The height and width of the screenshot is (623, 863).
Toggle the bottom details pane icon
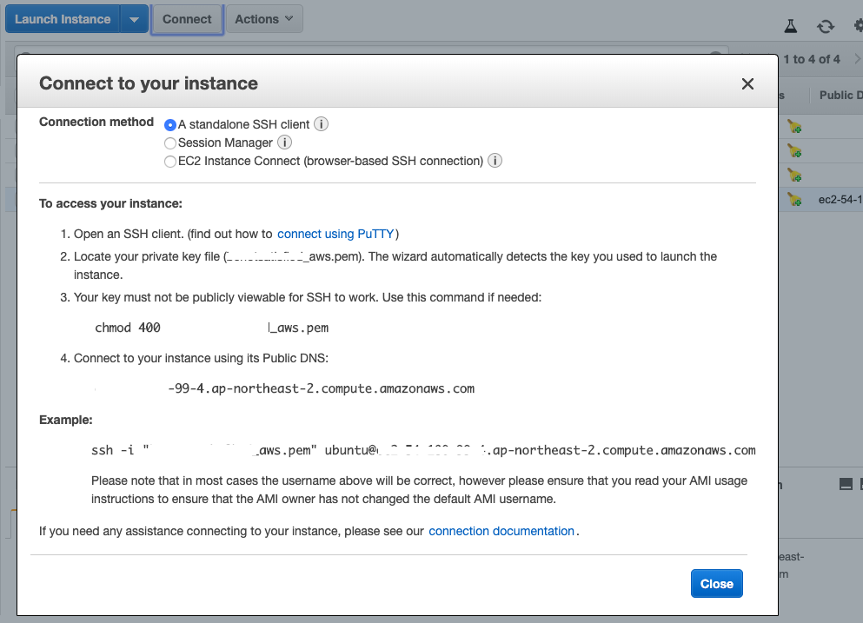(846, 484)
